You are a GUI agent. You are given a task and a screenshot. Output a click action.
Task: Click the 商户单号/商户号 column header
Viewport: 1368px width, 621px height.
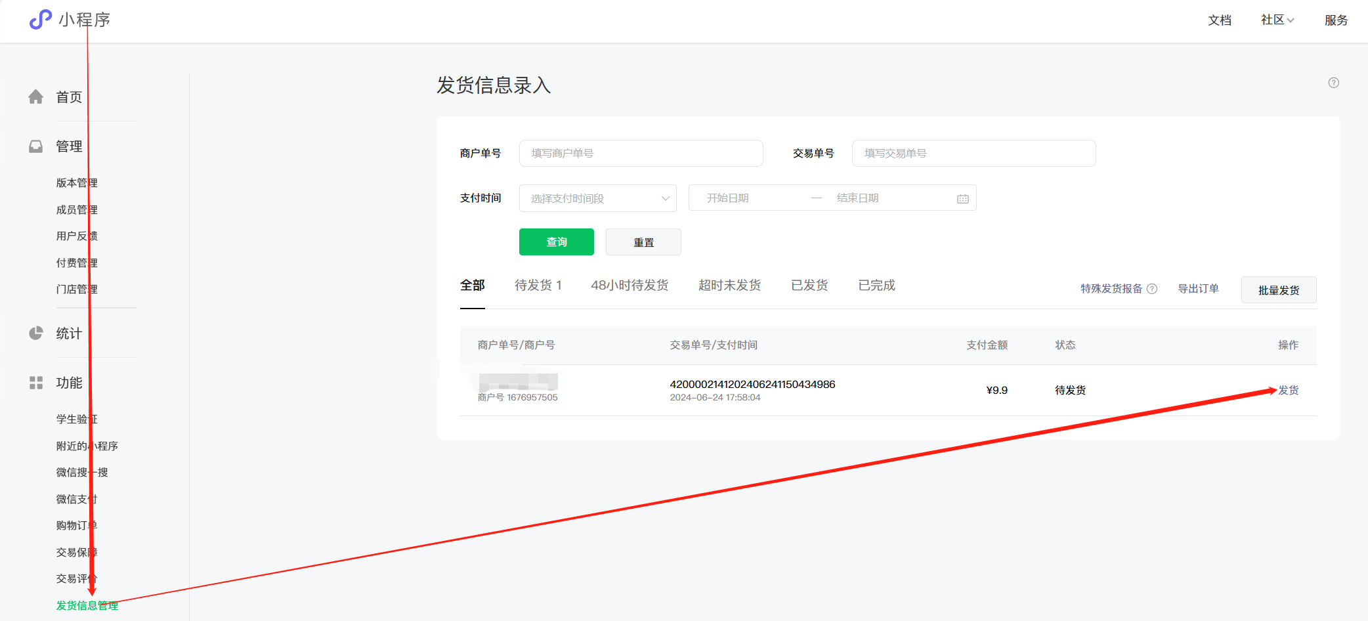coord(517,345)
